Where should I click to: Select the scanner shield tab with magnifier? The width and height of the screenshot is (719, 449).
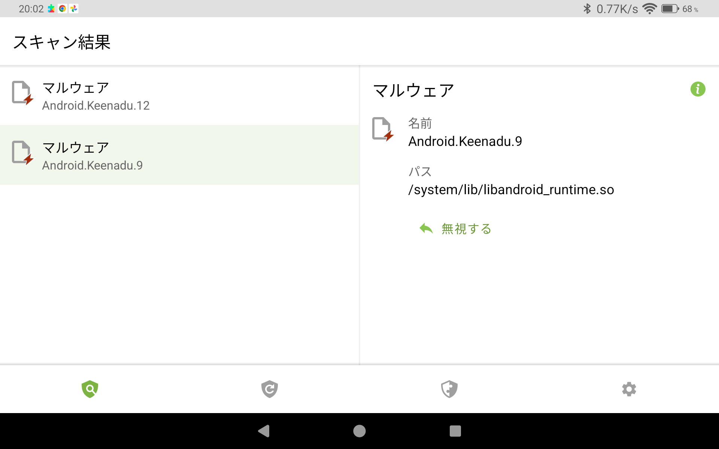click(90, 389)
